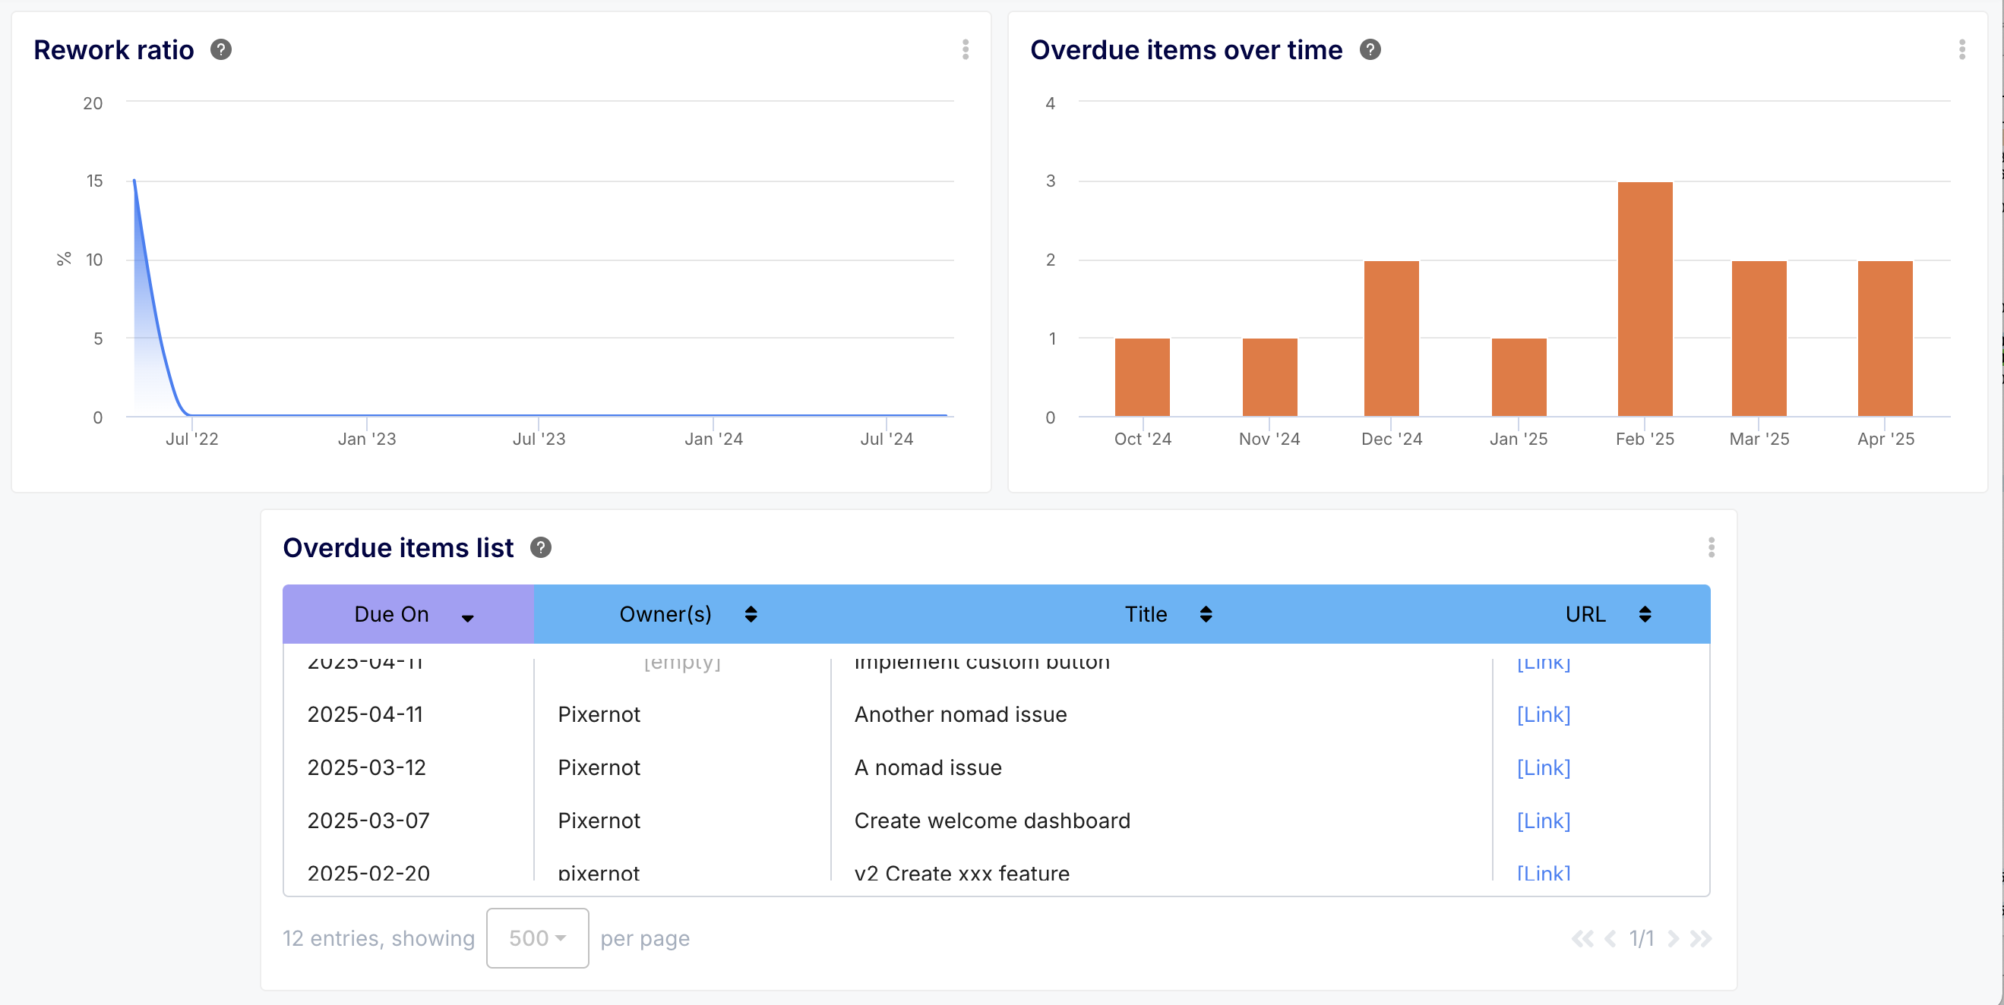Click help icon next to Overdue items over time
This screenshot has width=2004, height=1005.
[1370, 50]
